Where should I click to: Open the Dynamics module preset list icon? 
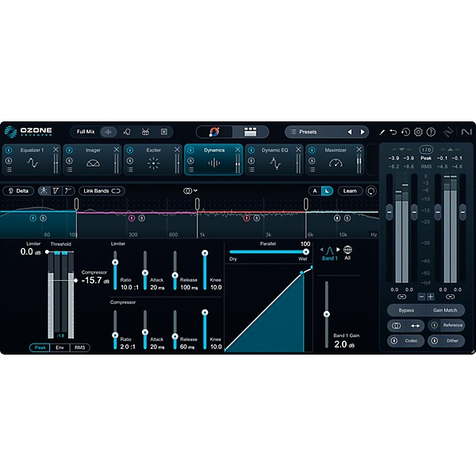(190, 170)
